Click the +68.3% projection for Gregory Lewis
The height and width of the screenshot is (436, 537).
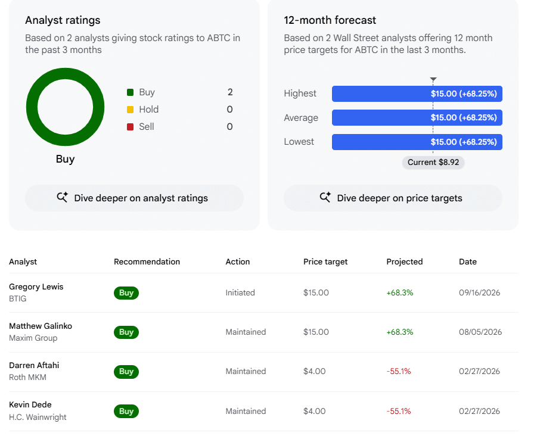[400, 293]
